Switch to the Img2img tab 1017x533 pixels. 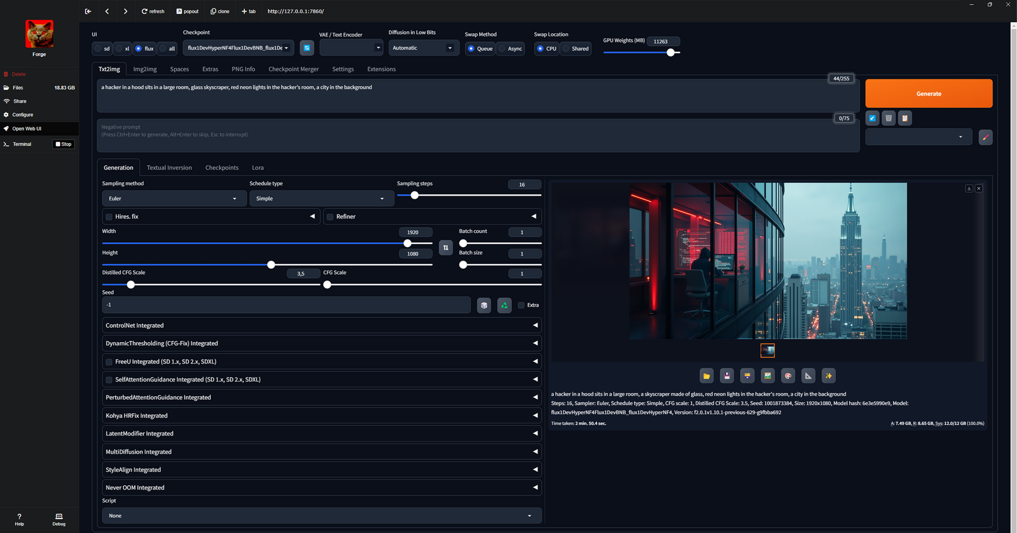tap(145, 69)
